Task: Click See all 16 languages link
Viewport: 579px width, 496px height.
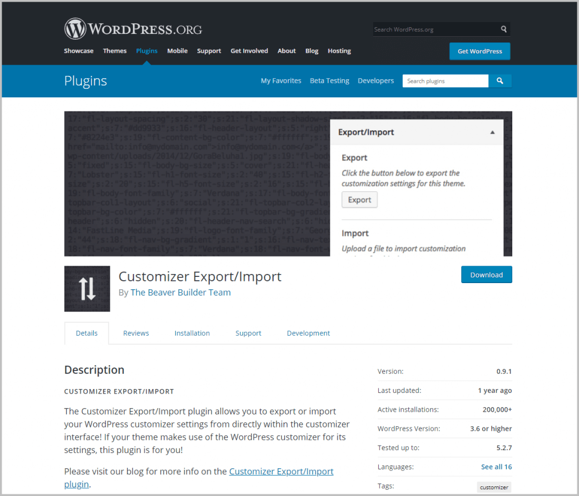Action: [x=496, y=467]
